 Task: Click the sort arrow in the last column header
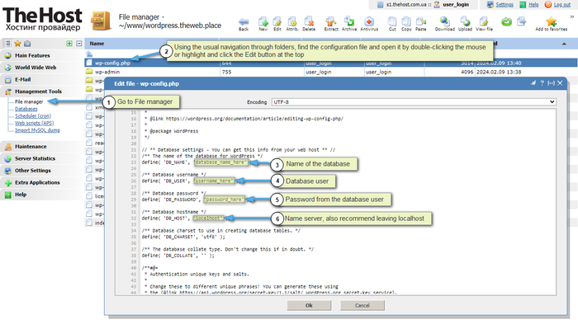tap(564, 44)
